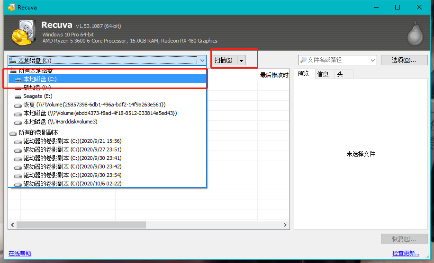Image resolution: width=434 pixels, height=263 pixels.
Task: Switch to the 头 tab
Action: (340, 74)
